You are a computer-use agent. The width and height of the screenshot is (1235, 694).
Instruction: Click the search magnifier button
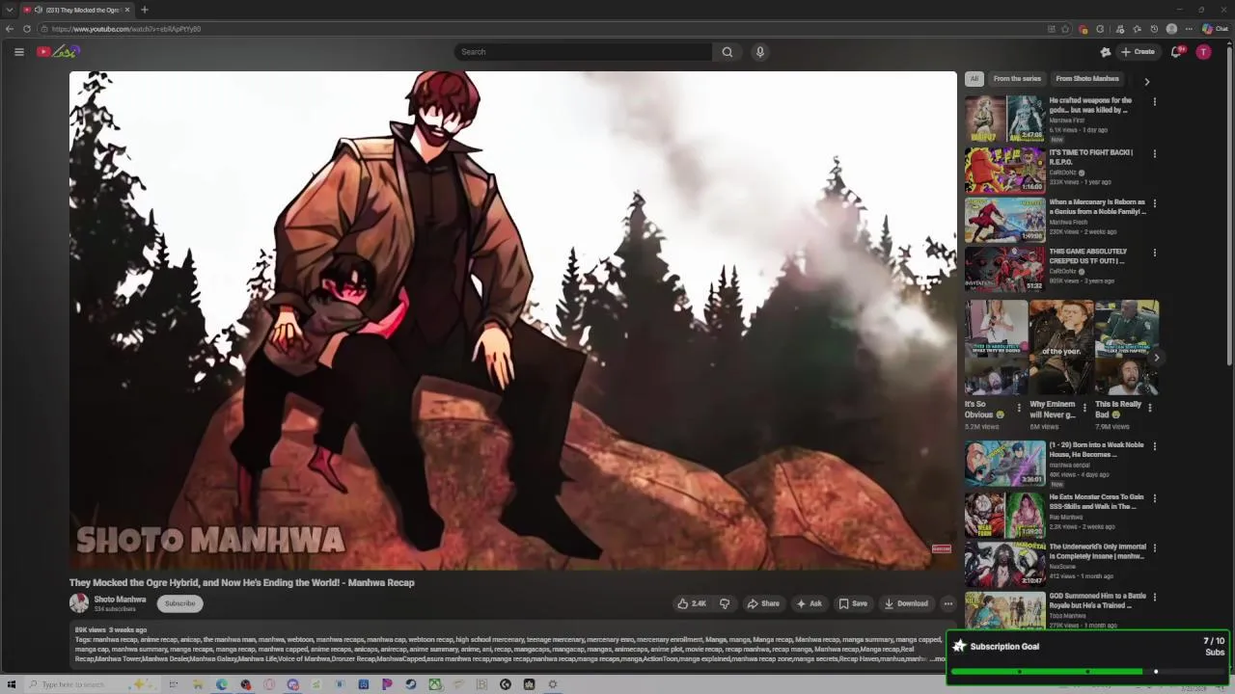[727, 52]
